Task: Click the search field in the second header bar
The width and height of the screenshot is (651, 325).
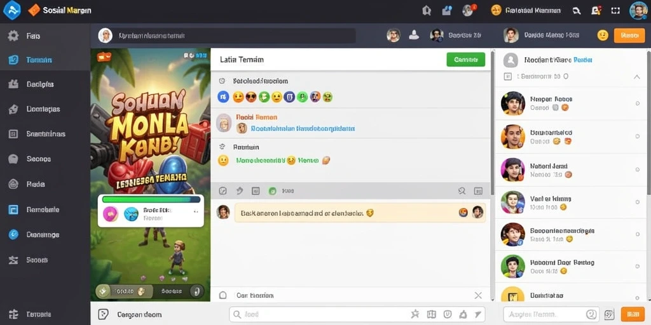Action: [227, 36]
